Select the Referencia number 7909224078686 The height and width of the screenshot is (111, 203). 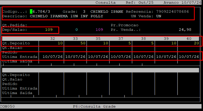tap(173, 12)
